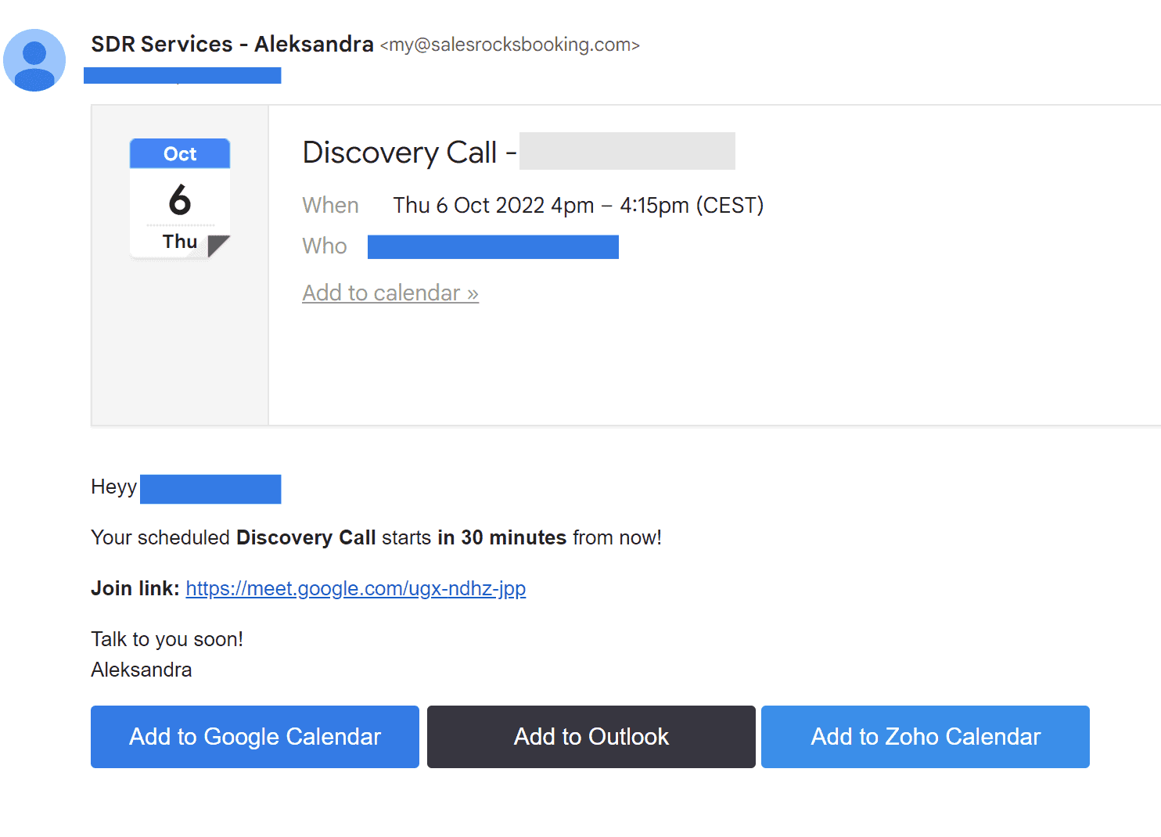The image size is (1161, 837).
Task: Open the Add to calendar » link
Action: (390, 293)
